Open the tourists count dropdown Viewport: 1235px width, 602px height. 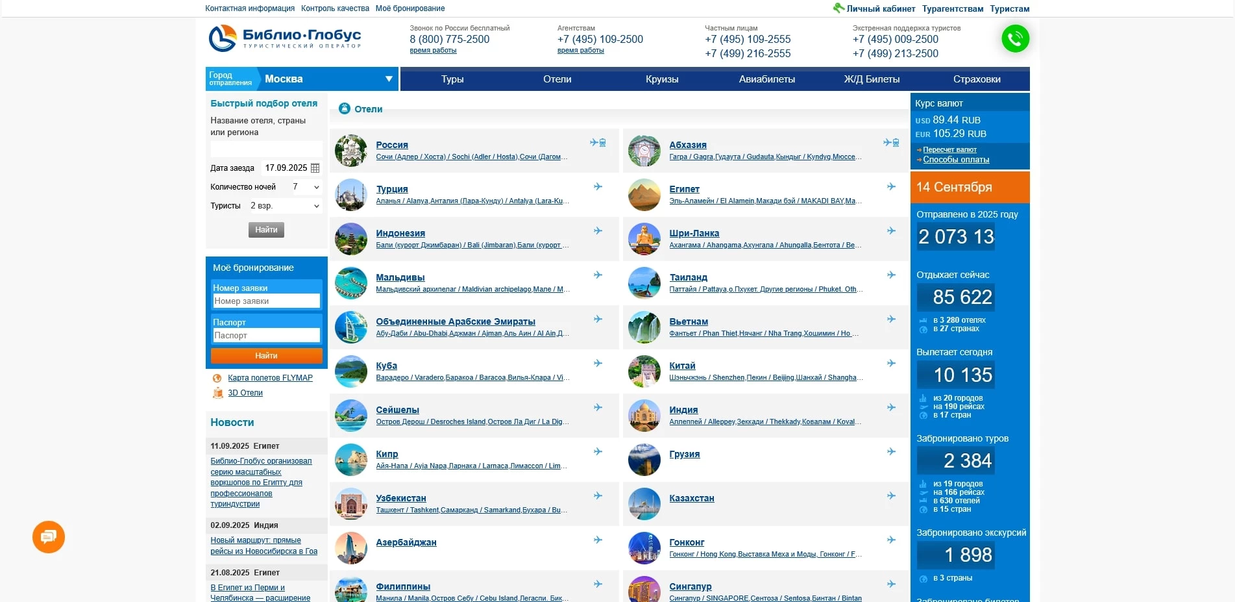pos(286,206)
